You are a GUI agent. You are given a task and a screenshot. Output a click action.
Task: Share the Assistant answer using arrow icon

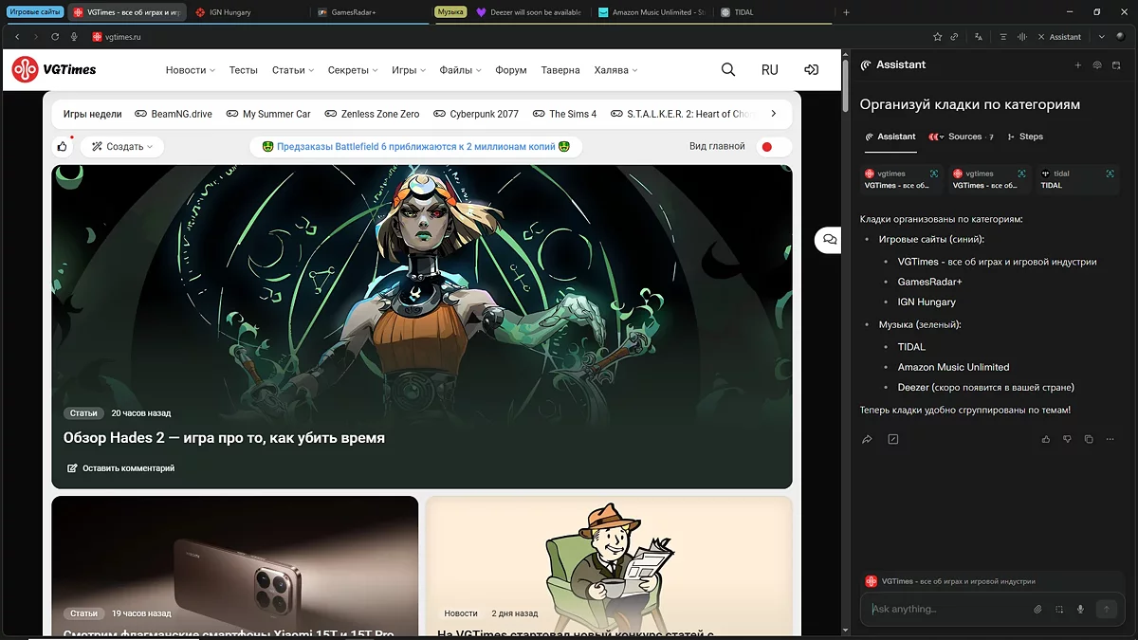tap(867, 440)
